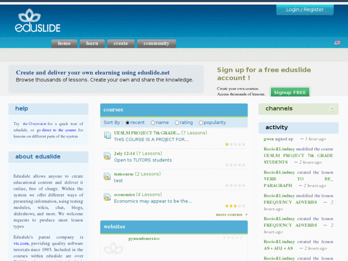Expand the channels dropdown arrow
The image size is (348, 261).
[332, 109]
